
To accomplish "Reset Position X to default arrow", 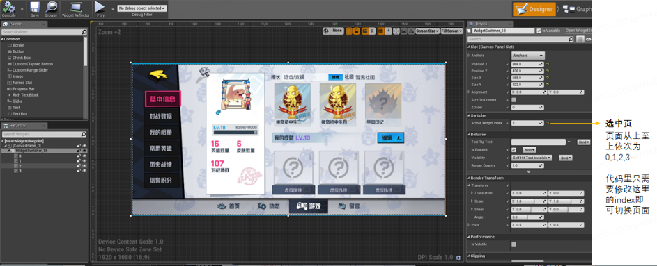I will (547, 65).
